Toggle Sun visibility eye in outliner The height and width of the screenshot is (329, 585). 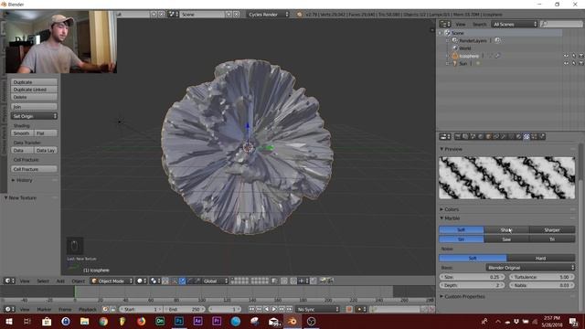pos(566,63)
